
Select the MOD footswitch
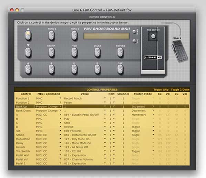pos(74,52)
